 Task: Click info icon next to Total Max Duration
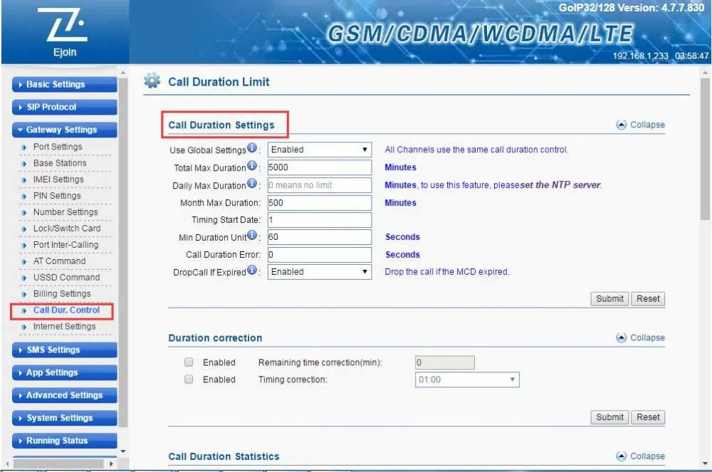pyautogui.click(x=252, y=167)
